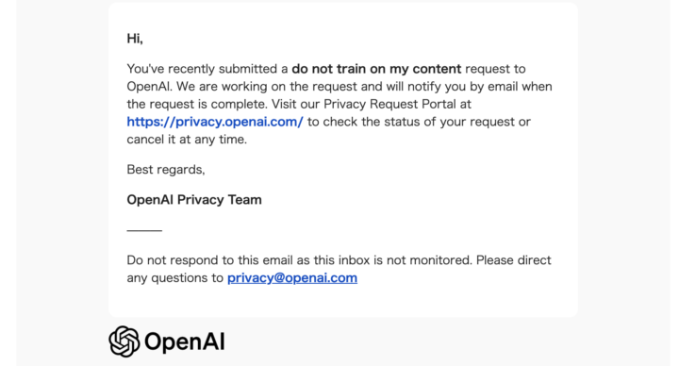Click the OpenAI wordmark text in footer
This screenshot has width=679, height=366.
(185, 341)
